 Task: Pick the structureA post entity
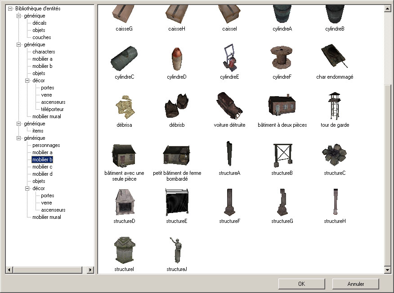(x=229, y=158)
